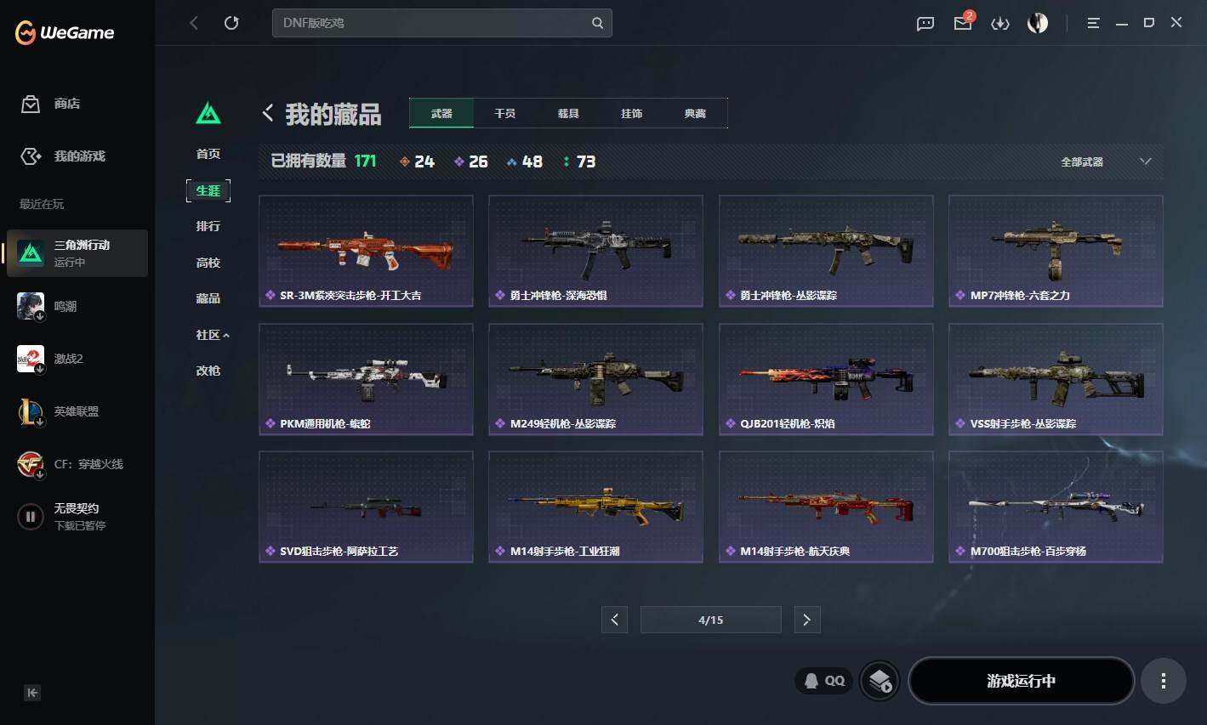Click the user avatar icon
The width and height of the screenshot is (1207, 725).
click(1038, 23)
